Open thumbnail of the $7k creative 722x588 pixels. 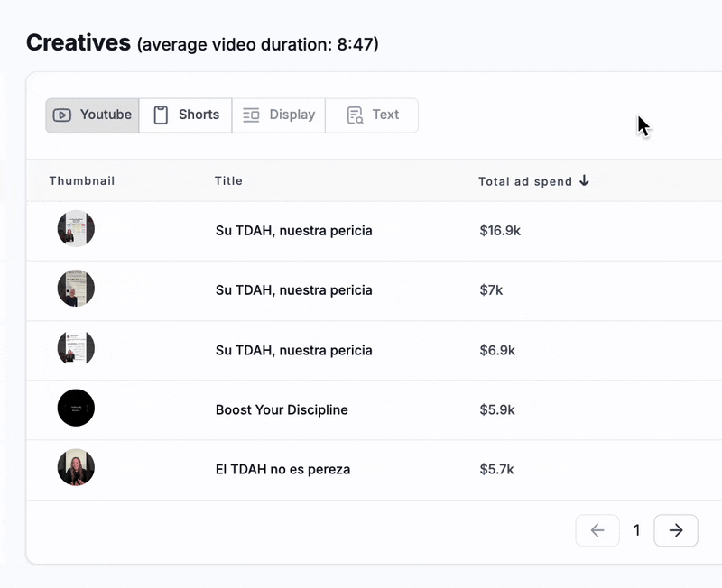[x=76, y=289]
